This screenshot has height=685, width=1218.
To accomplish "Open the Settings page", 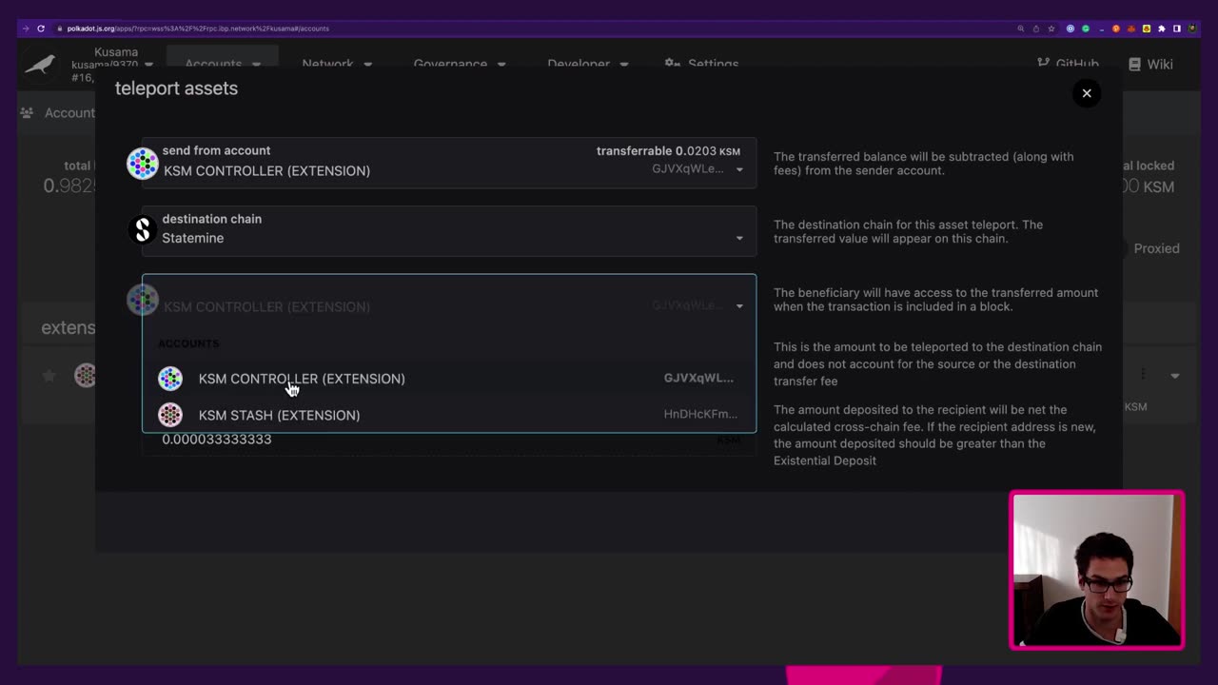I will pos(701,64).
